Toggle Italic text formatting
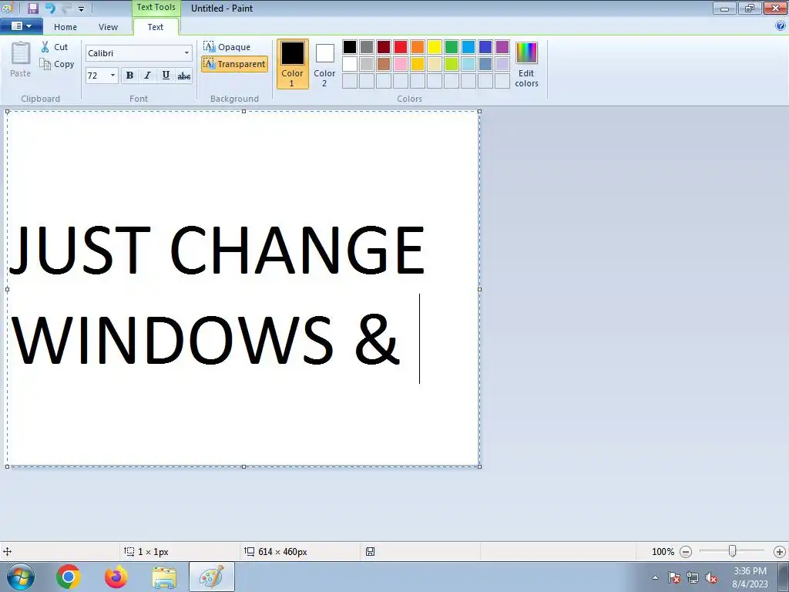Image resolution: width=789 pixels, height=592 pixels. click(x=147, y=76)
